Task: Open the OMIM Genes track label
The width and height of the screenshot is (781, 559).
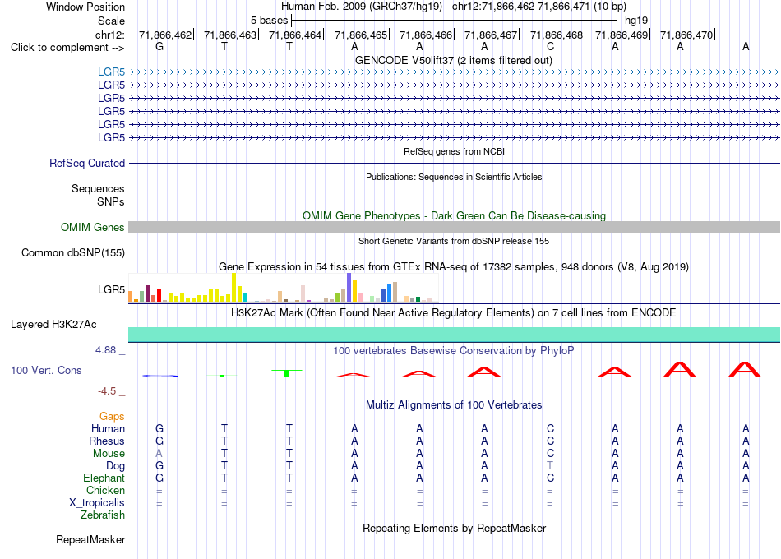Action: click(x=93, y=227)
